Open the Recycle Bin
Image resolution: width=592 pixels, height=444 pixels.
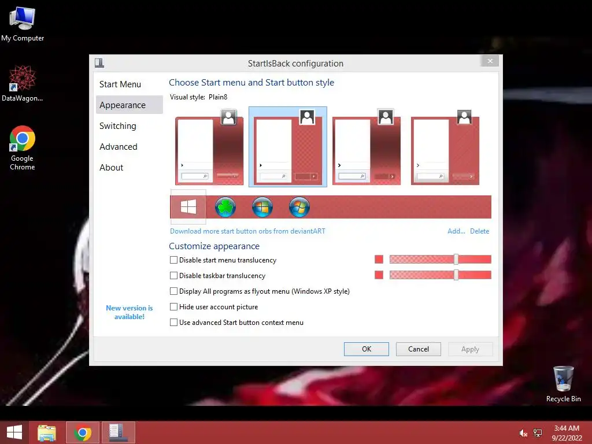[x=563, y=384]
